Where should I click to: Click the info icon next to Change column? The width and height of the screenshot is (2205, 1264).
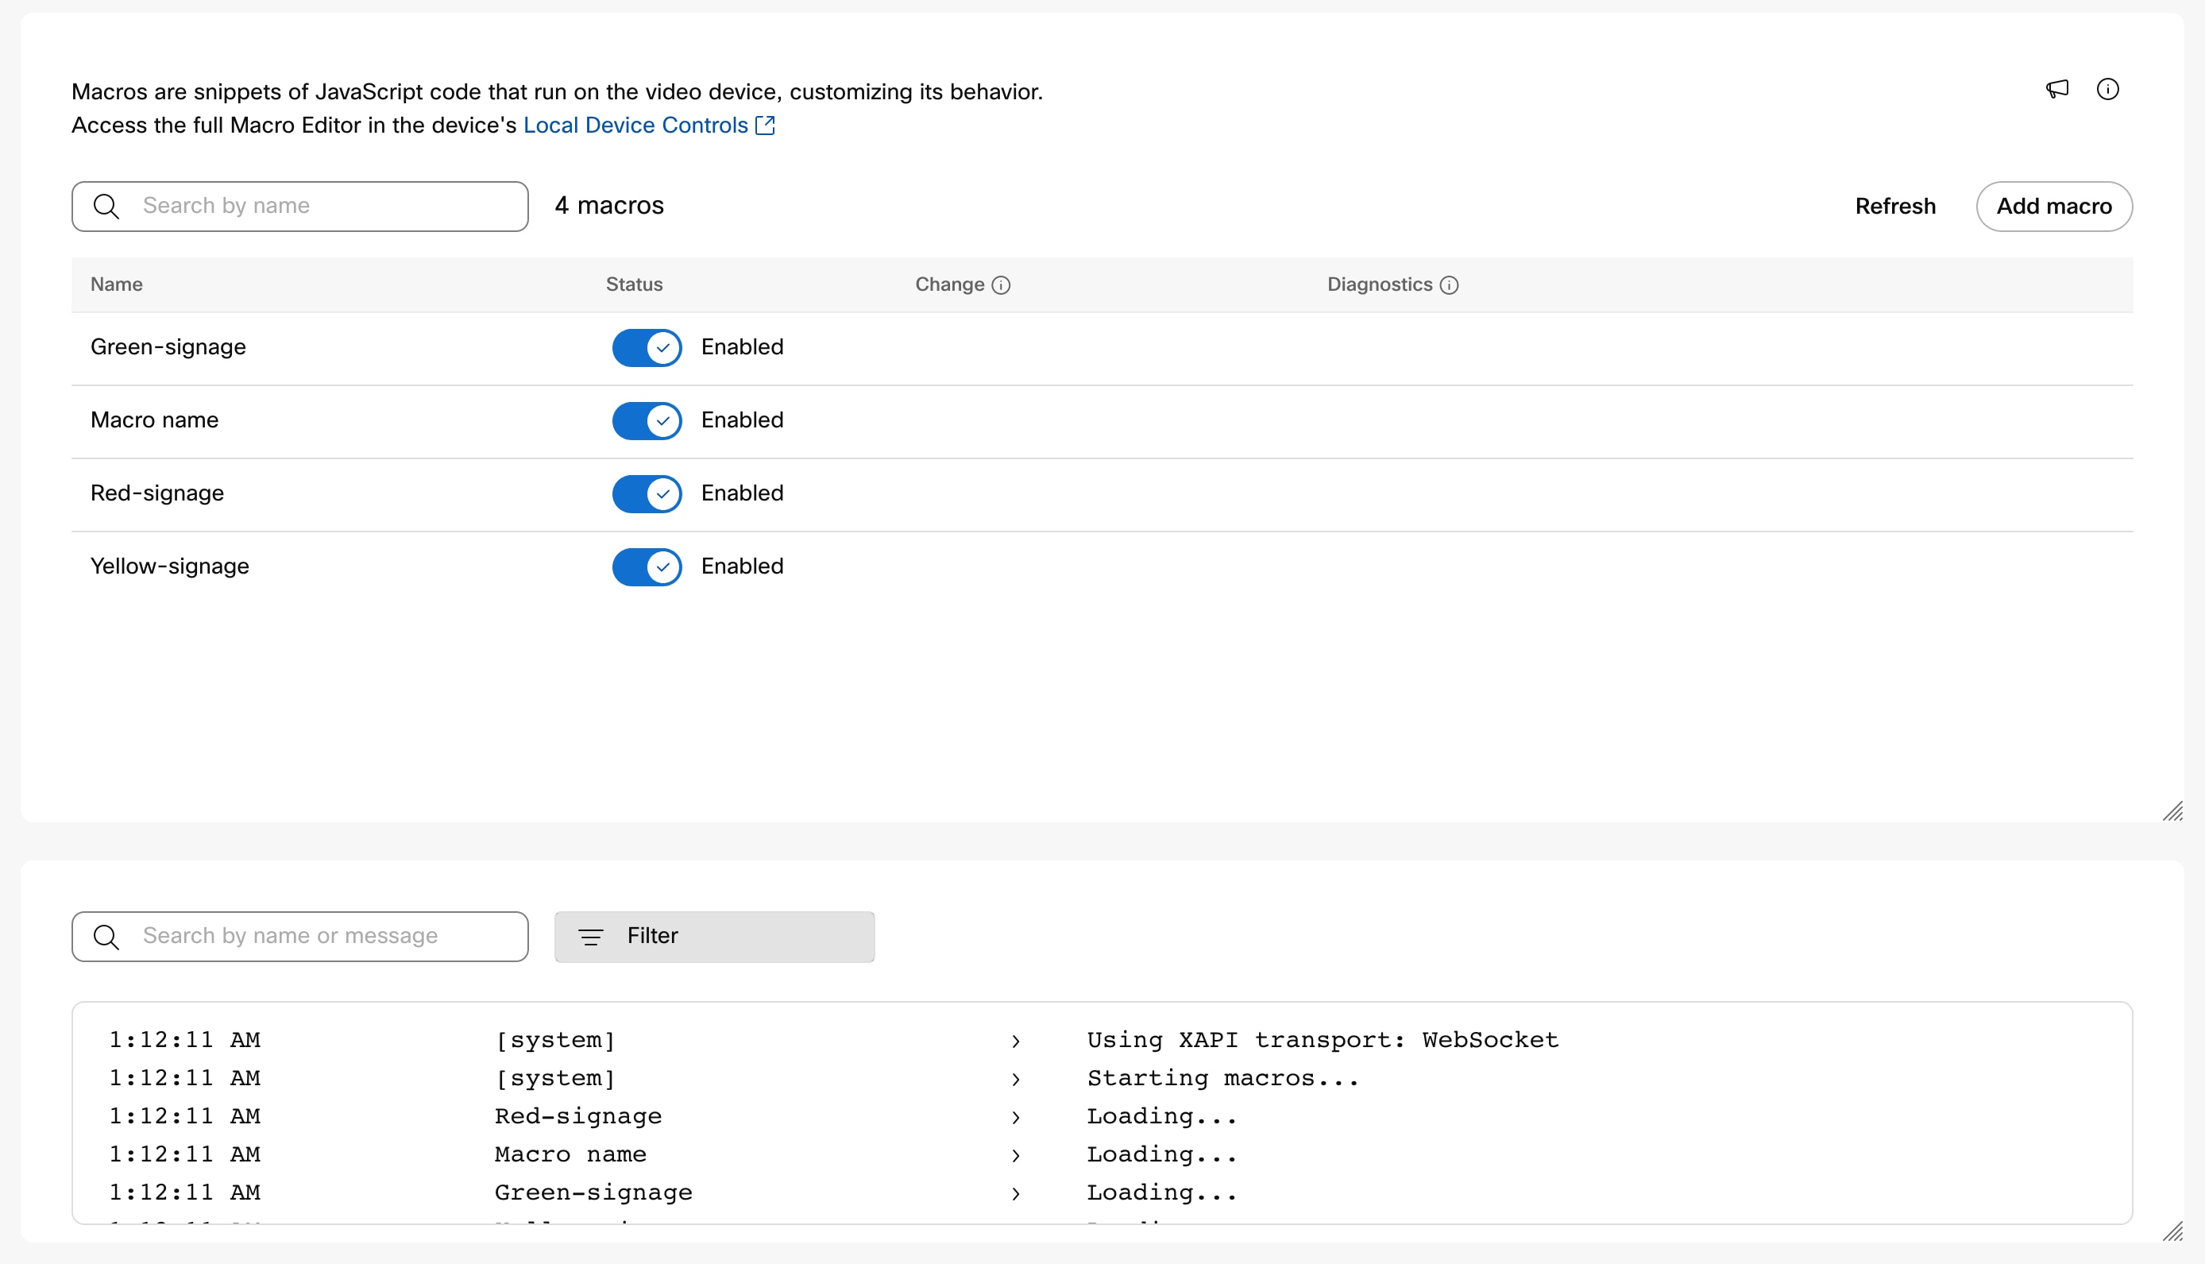[999, 285]
